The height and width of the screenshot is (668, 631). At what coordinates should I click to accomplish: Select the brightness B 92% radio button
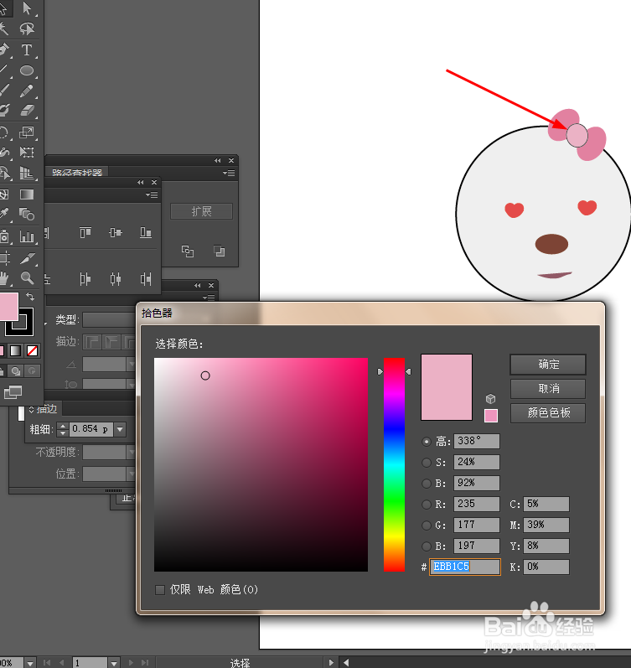[426, 483]
